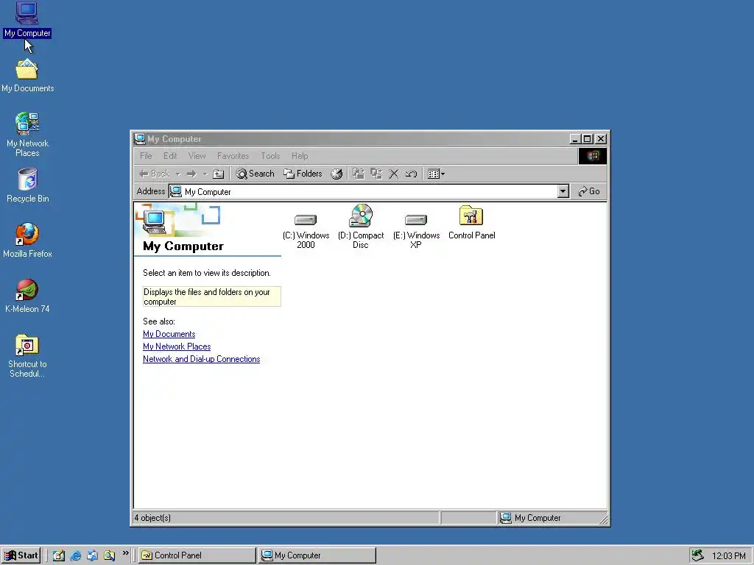Open the Forward button history arrow
This screenshot has width=754, height=565.
coord(205,174)
